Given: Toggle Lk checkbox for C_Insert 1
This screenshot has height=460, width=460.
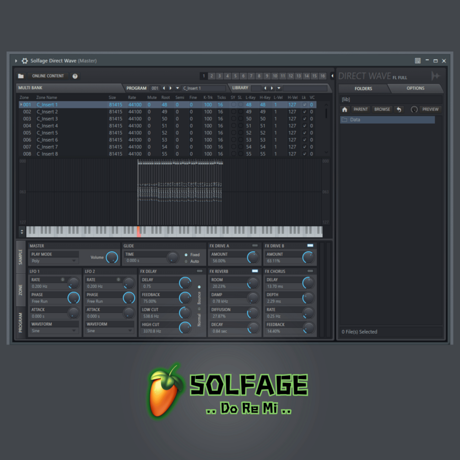Looking at the screenshot, I should (304, 105).
